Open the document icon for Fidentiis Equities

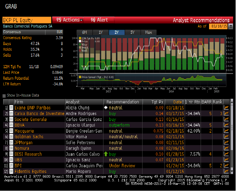point(11,171)
